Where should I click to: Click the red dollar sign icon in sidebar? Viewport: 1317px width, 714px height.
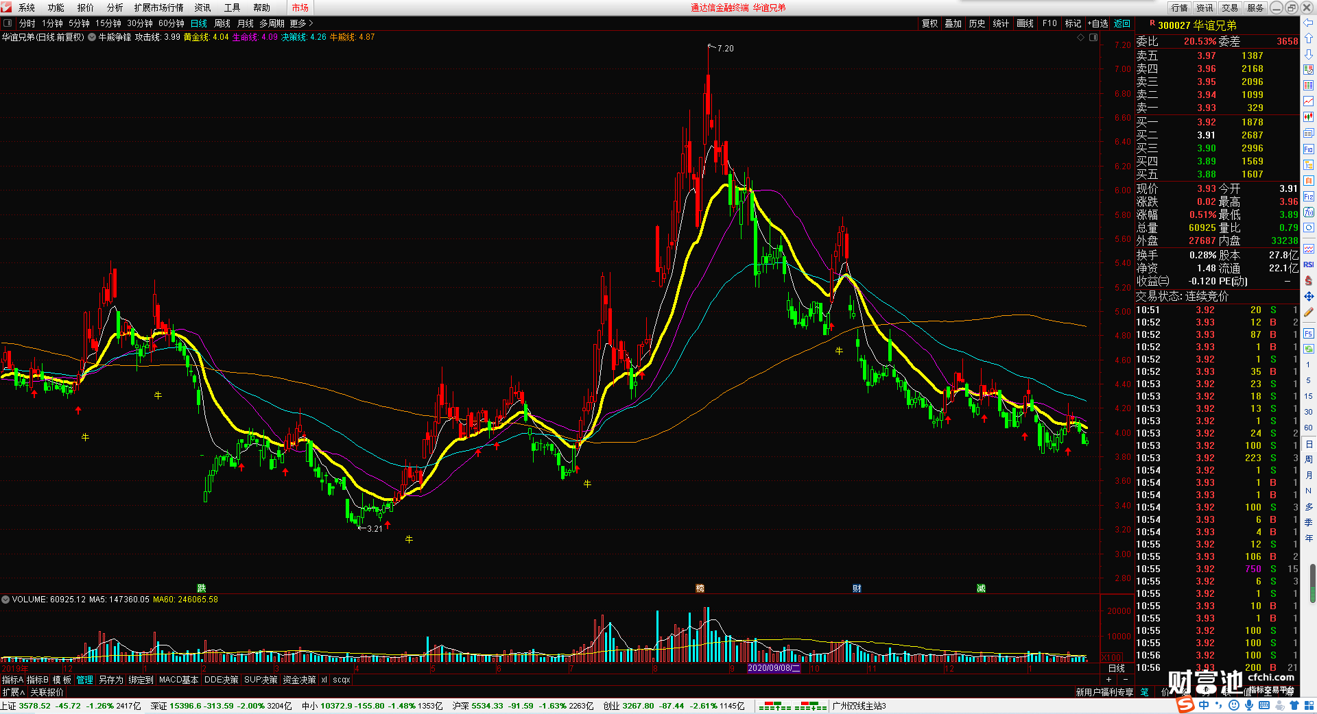pos(1308,280)
